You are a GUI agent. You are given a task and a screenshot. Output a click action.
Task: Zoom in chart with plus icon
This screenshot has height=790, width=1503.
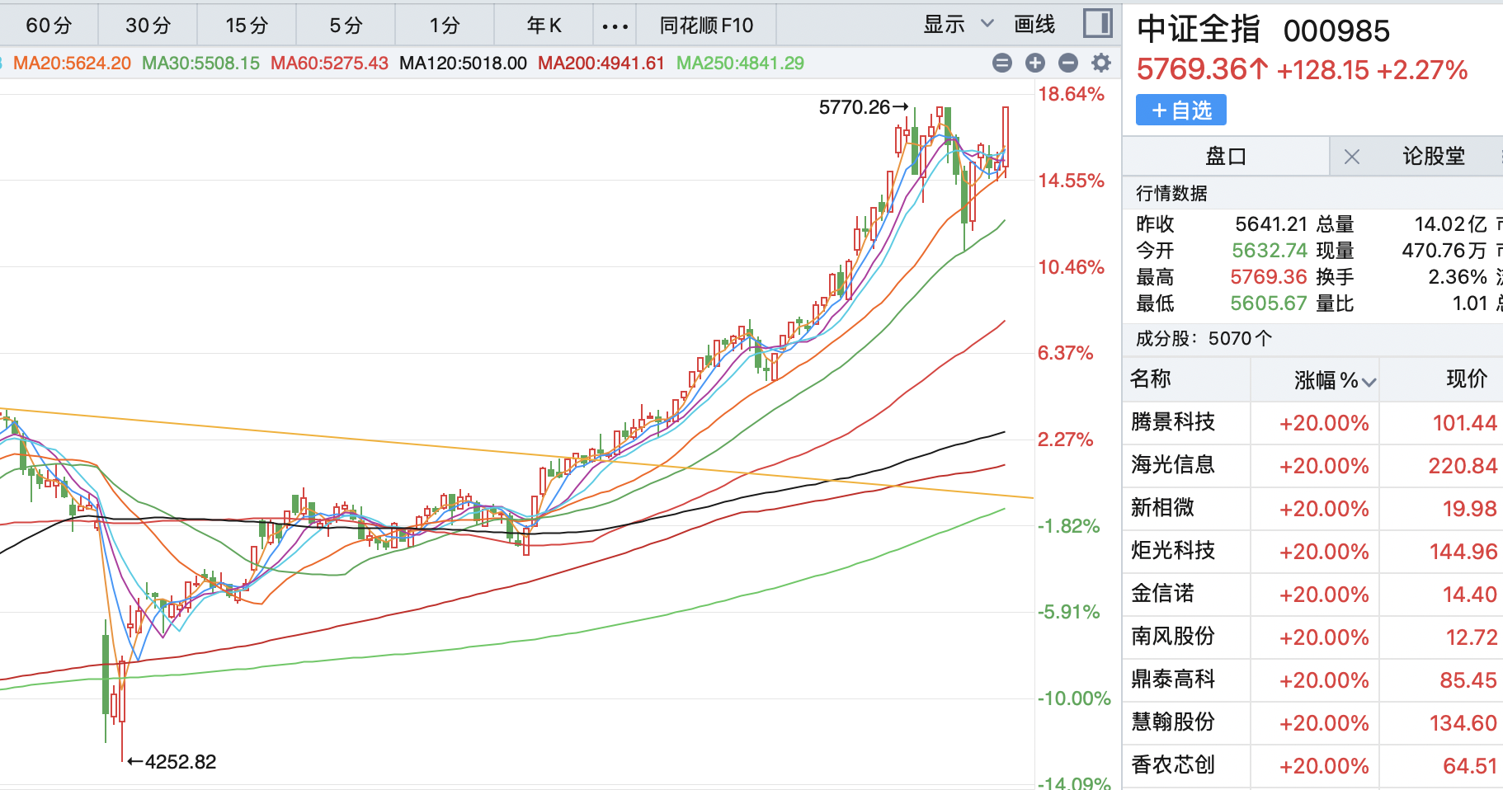pyautogui.click(x=1034, y=63)
